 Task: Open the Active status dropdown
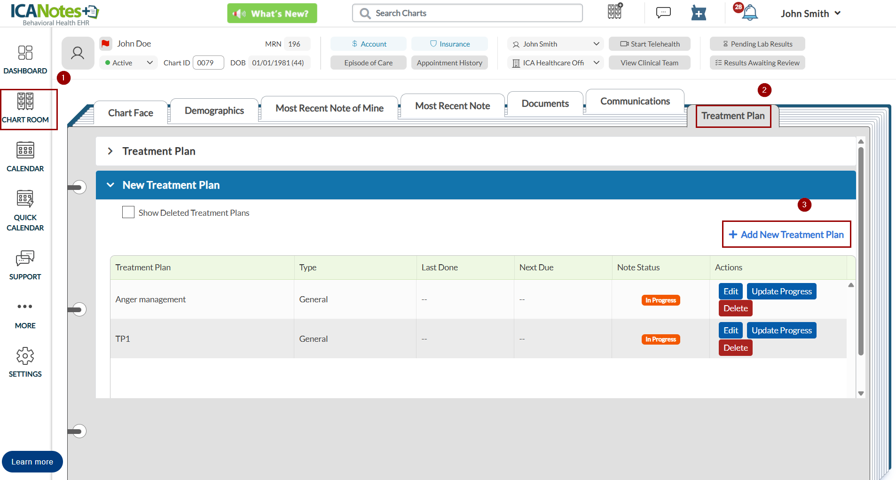point(128,63)
